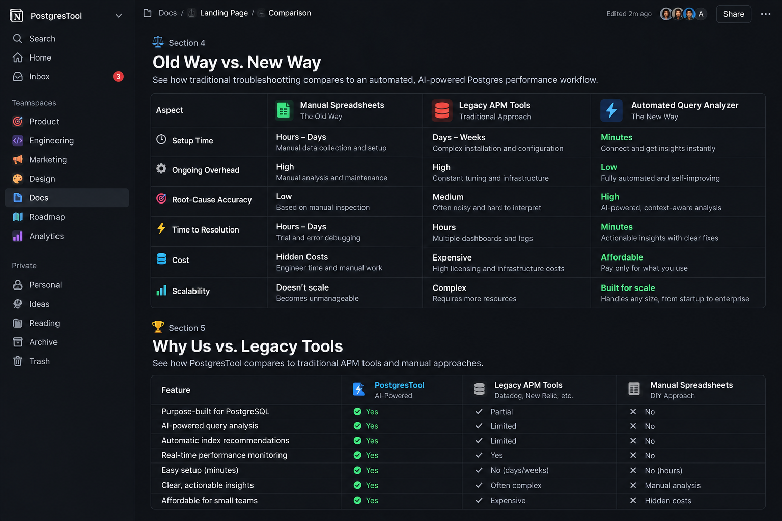The height and width of the screenshot is (521, 782).
Task: Click the Share button
Action: [x=734, y=14]
